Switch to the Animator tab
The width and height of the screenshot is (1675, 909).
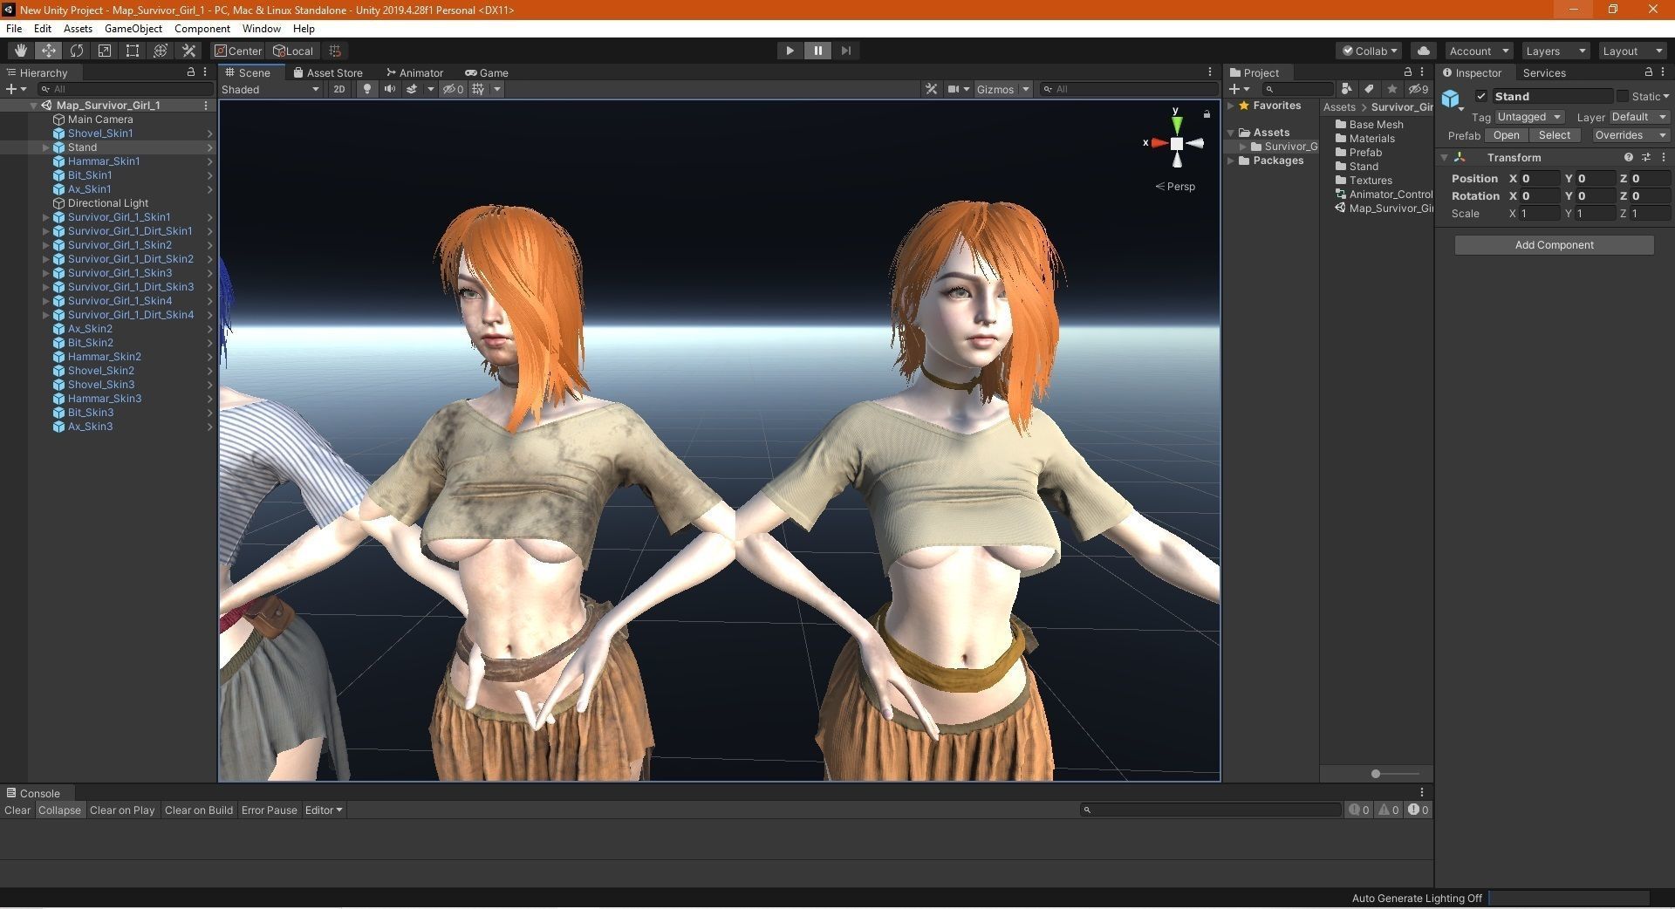[x=414, y=72]
